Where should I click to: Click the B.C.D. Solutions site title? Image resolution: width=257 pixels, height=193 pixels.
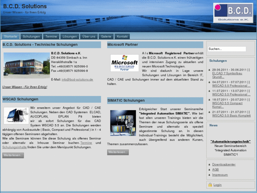(x=25, y=6)
